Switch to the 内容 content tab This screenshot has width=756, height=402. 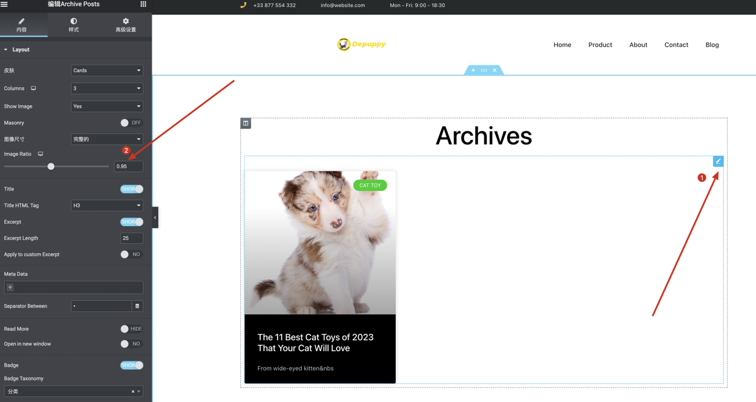pos(22,25)
